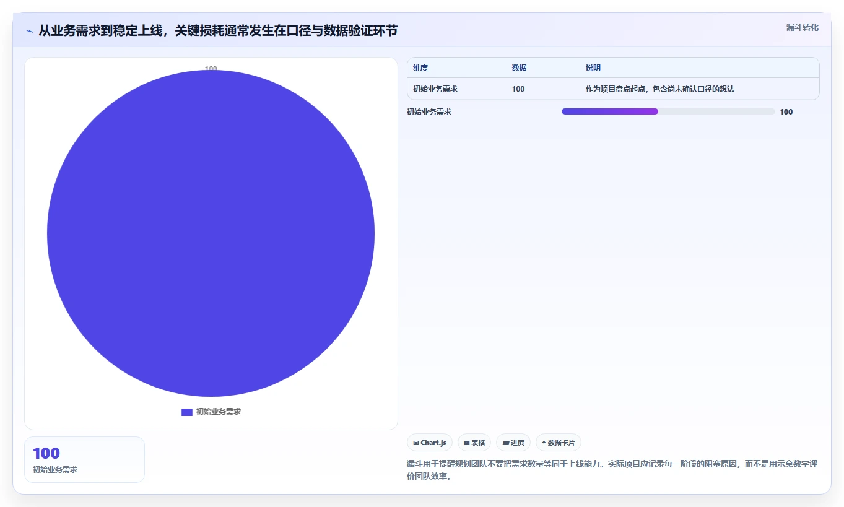Image resolution: width=844 pixels, height=507 pixels.
Task: Click the 漏斗转化 label in the header
Action: [802, 27]
